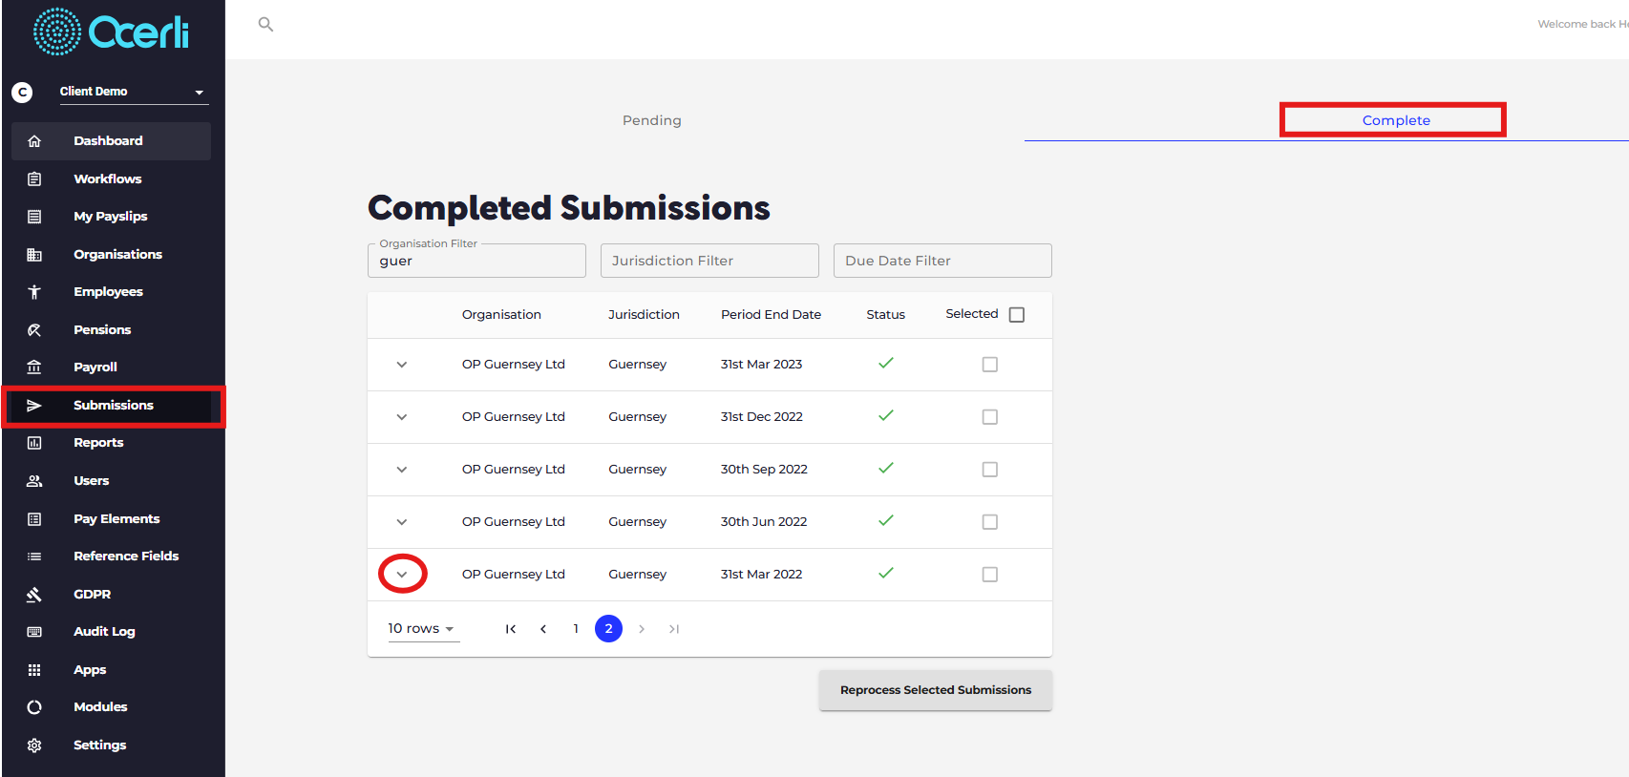The image size is (1629, 777).
Task: Click the Payroll bank icon
Action: 34,367
